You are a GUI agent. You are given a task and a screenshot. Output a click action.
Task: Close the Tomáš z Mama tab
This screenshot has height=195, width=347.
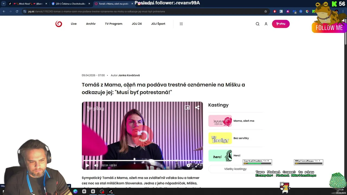pos(132,4)
